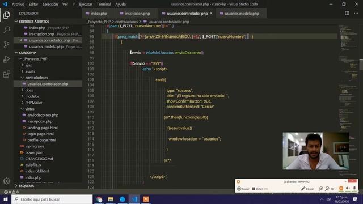Viewport: 363px width, 204px height.
Task: Open landing-page.html in file tree
Action: coord(43,127)
